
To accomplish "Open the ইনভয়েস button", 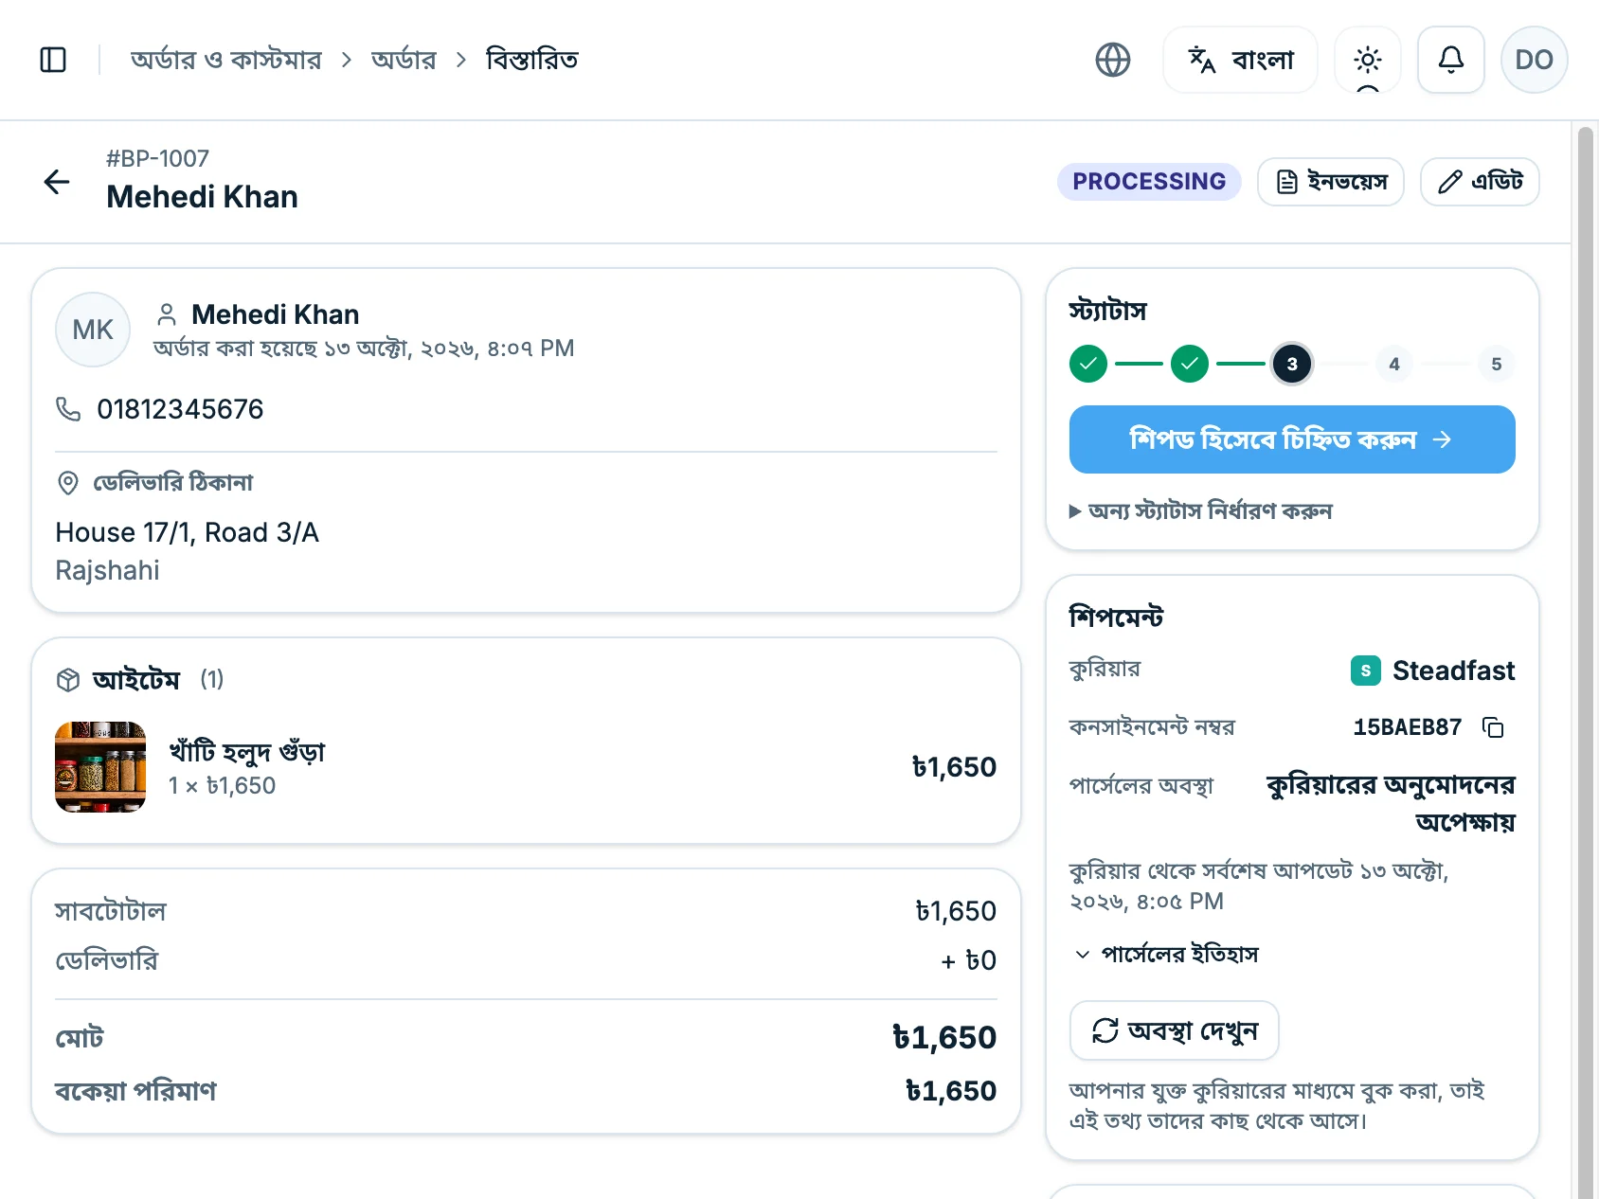I will click(1330, 181).
